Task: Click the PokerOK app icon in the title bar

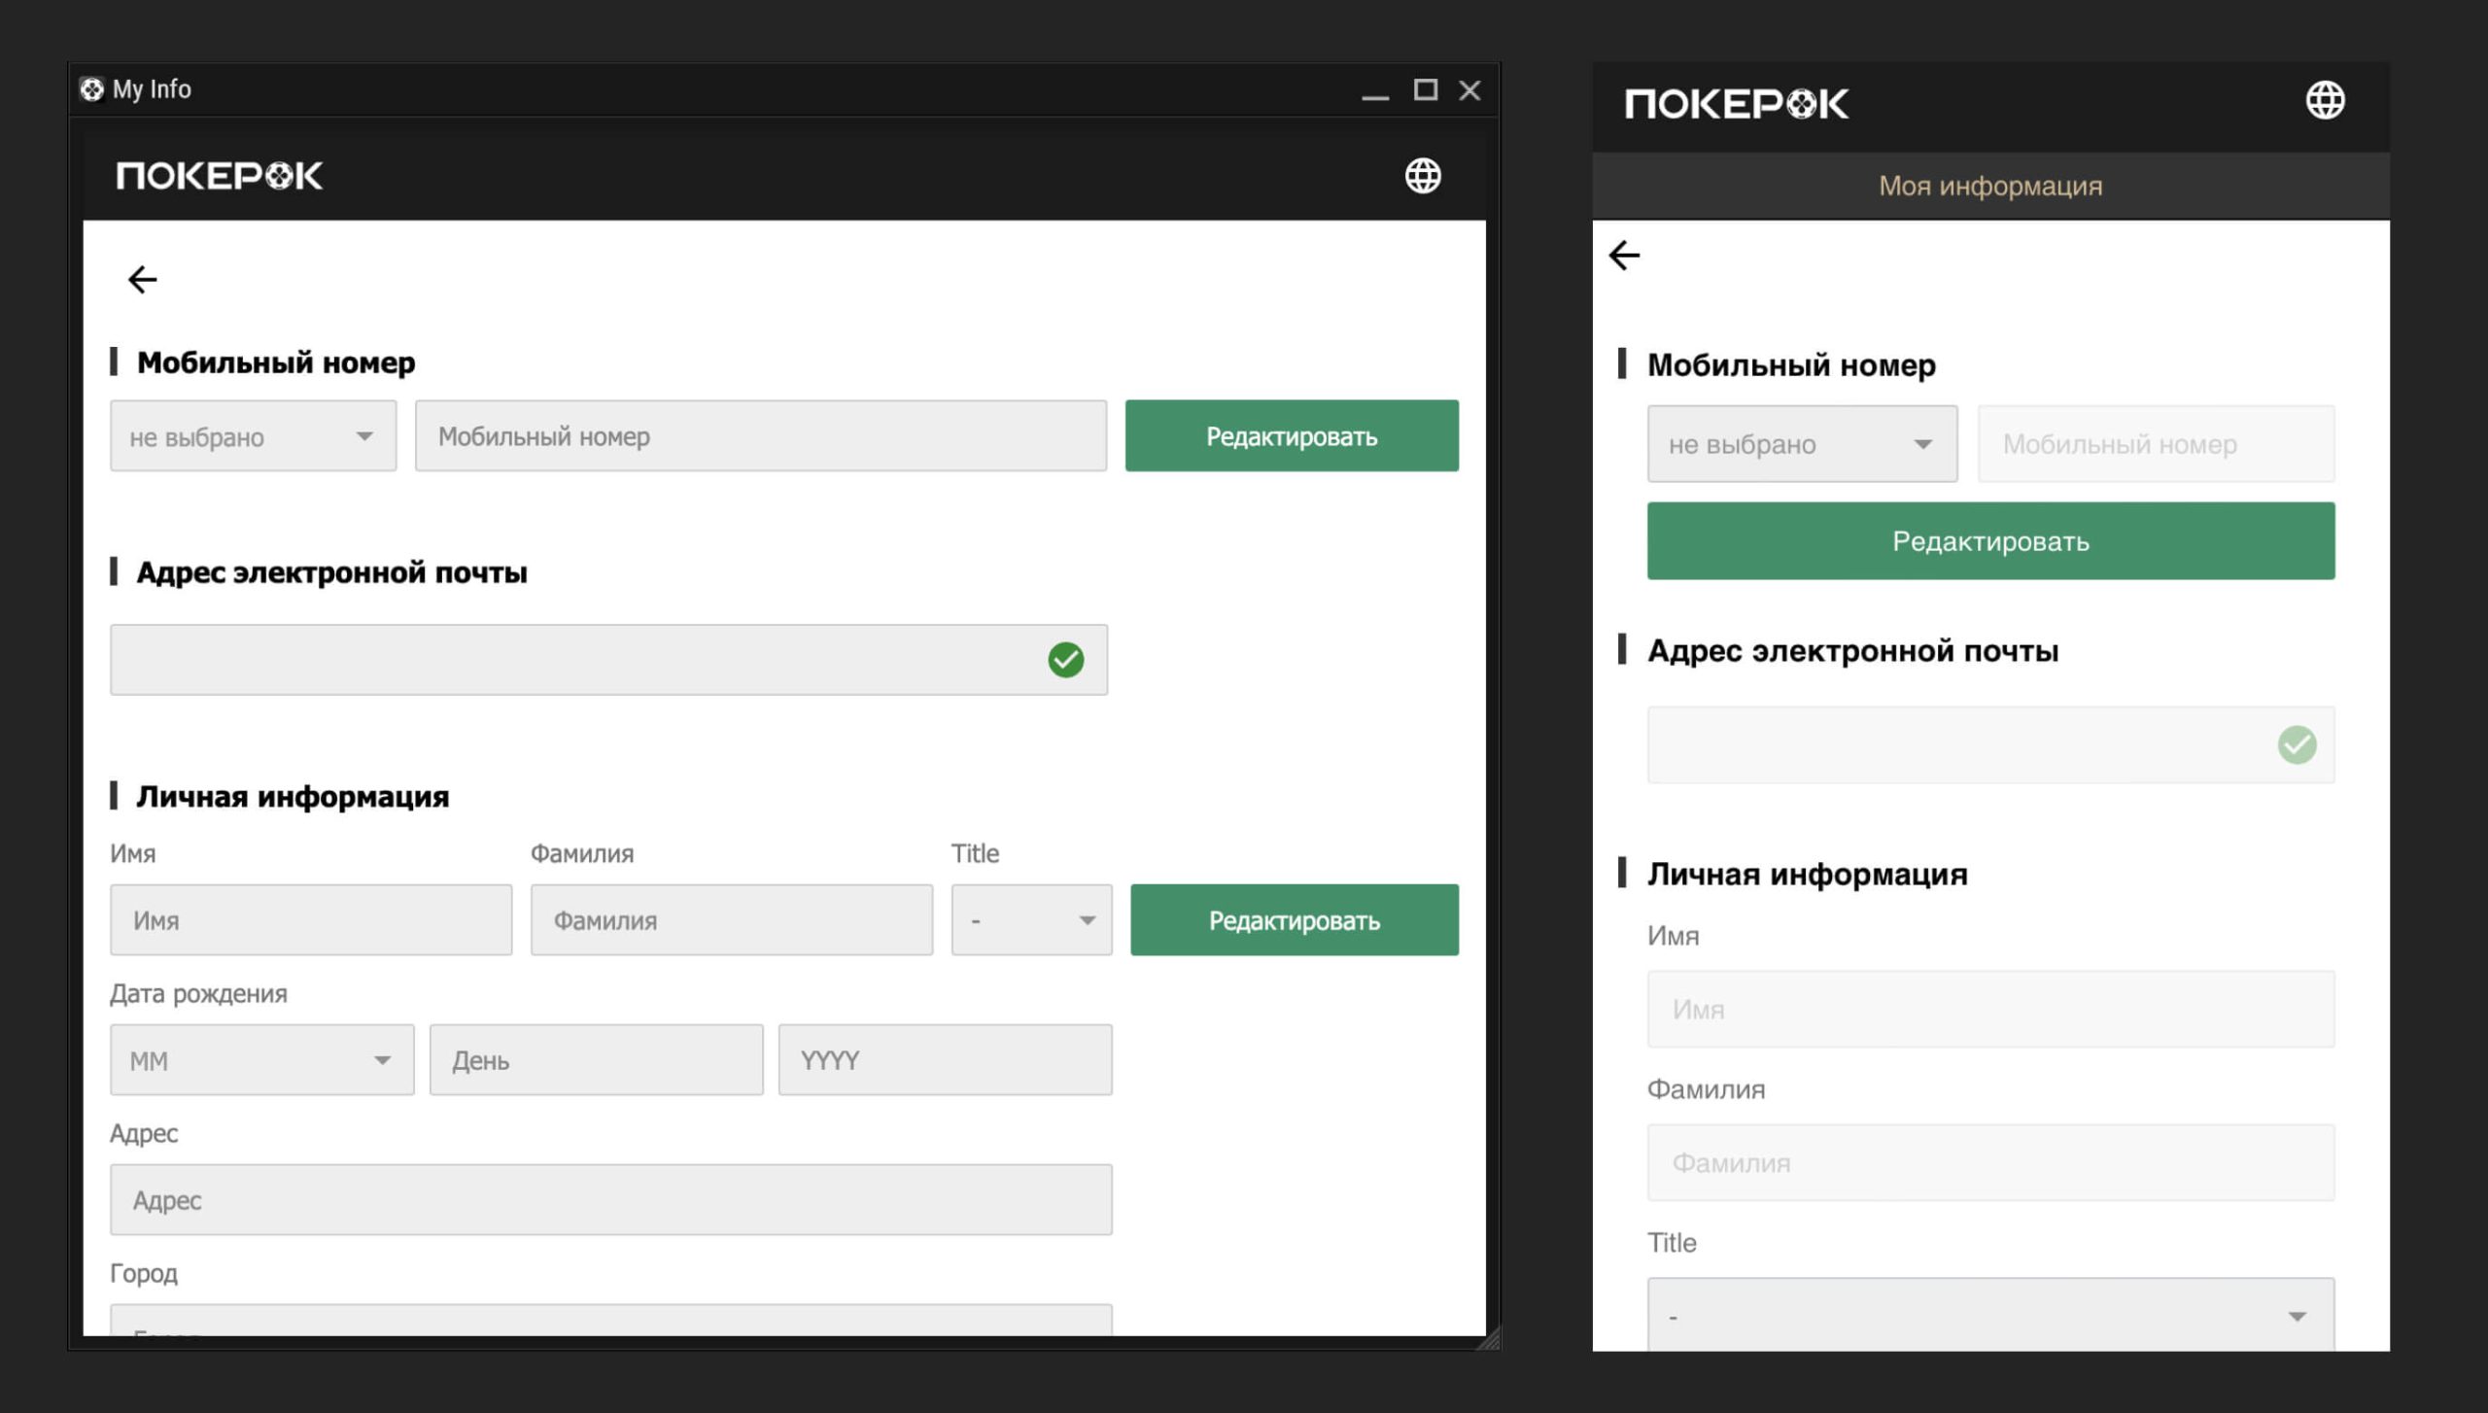Action: [x=92, y=89]
